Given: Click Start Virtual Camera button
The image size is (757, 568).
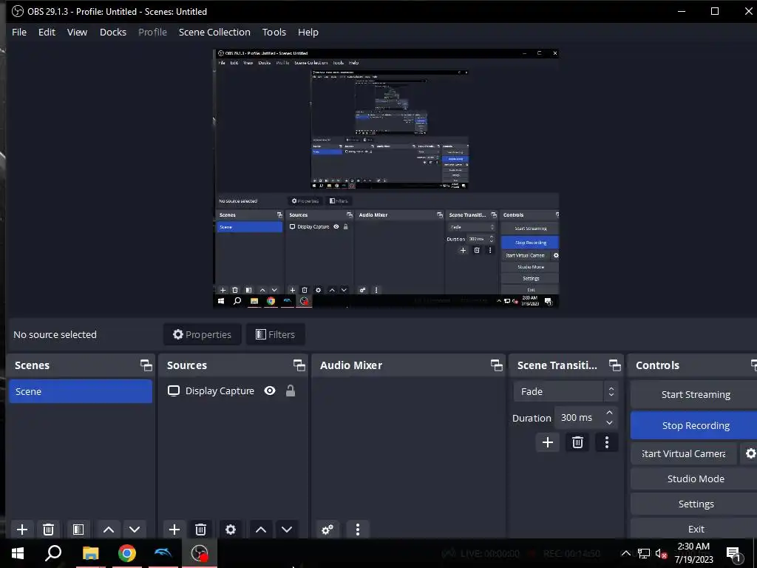Looking at the screenshot, I should tap(684, 453).
